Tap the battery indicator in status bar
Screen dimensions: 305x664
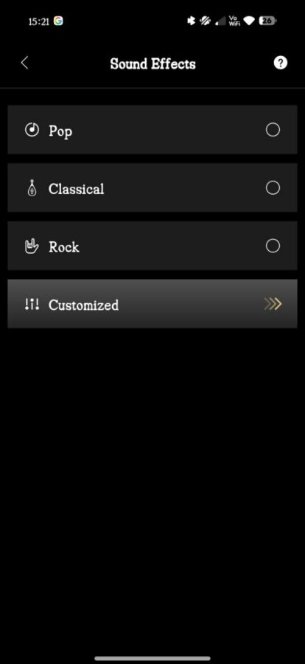pos(267,21)
